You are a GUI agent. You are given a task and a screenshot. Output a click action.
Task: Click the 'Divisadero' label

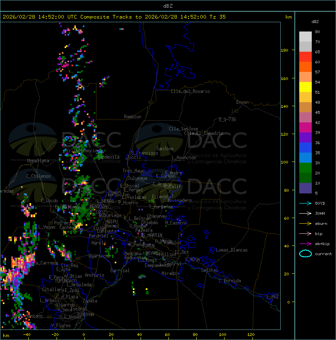179,200
